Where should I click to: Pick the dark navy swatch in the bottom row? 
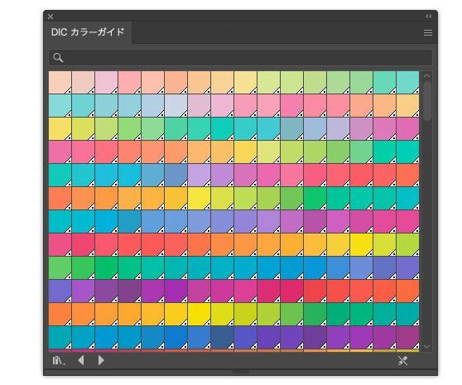pyautogui.click(x=223, y=338)
